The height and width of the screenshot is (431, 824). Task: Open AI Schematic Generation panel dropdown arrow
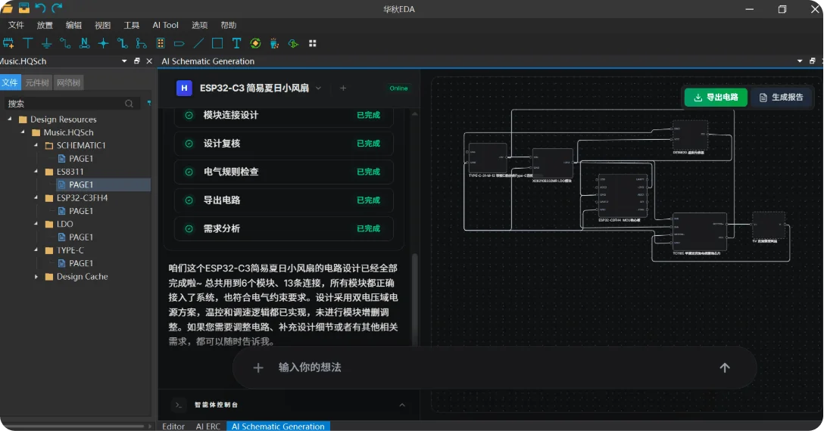pos(800,61)
